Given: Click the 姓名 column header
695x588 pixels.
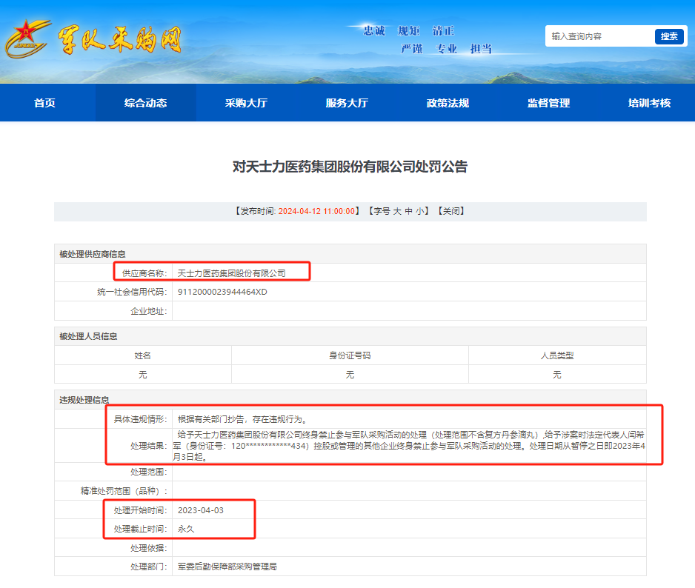Looking at the screenshot, I should pyautogui.click(x=143, y=355).
